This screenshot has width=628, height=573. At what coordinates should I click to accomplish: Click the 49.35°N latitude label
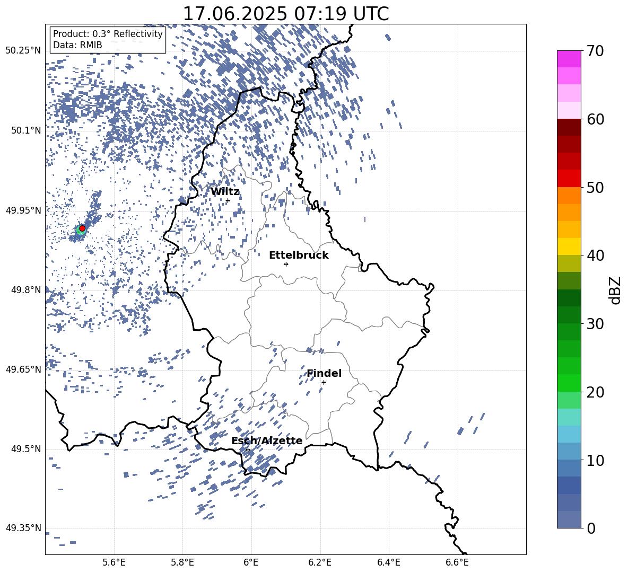(x=23, y=528)
